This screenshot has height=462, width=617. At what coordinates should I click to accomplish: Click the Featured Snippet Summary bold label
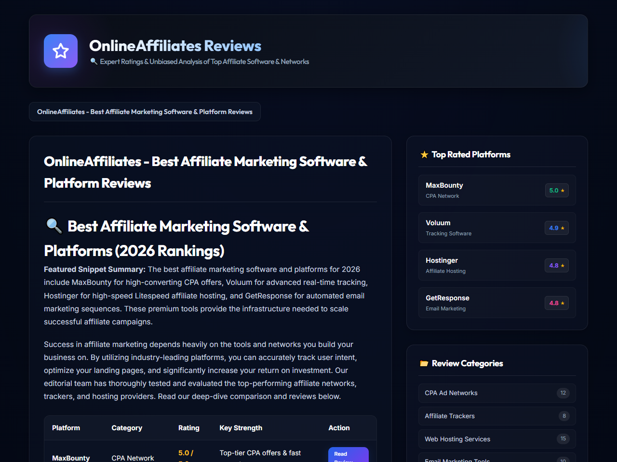pyautogui.click(x=94, y=269)
